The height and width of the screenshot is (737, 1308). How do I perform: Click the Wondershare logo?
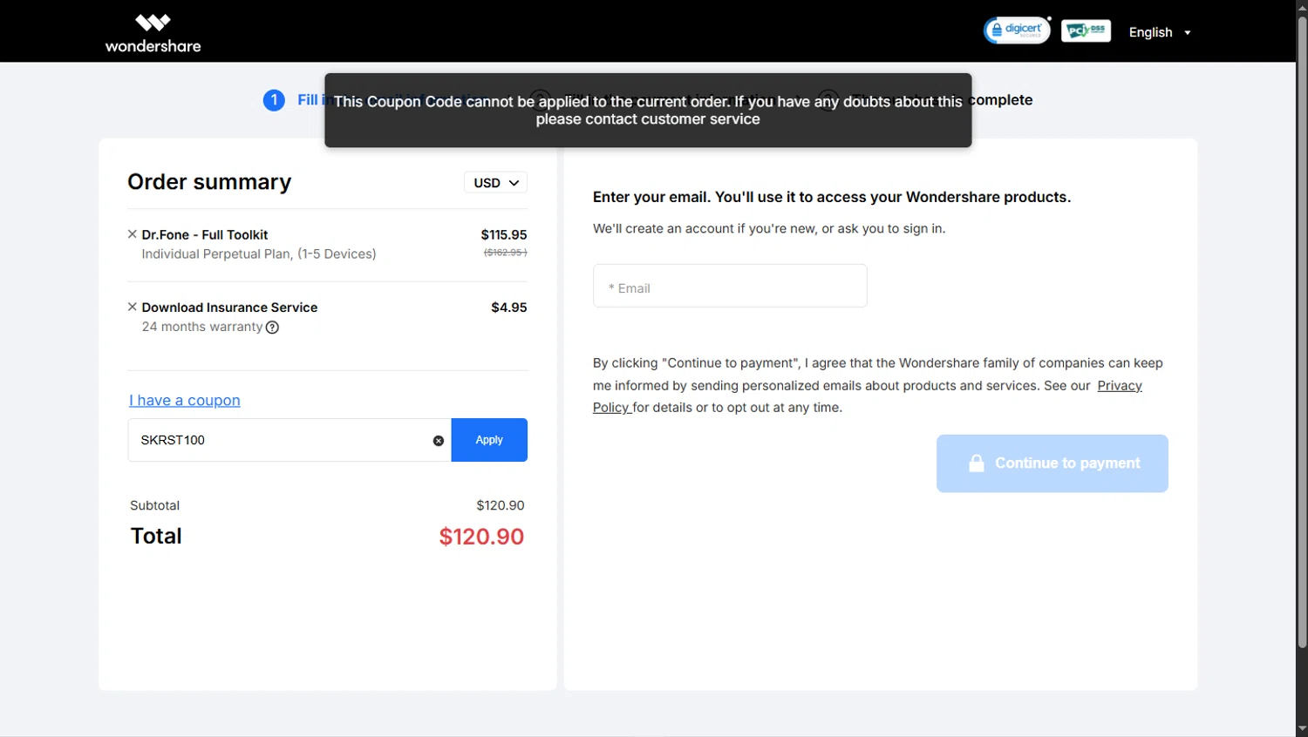click(x=153, y=33)
